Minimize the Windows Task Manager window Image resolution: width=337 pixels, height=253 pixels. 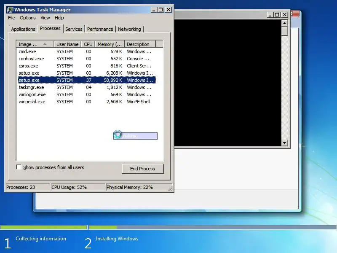154,10
